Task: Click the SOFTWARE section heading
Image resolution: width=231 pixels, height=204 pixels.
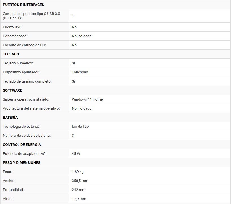Action: tap(12, 90)
